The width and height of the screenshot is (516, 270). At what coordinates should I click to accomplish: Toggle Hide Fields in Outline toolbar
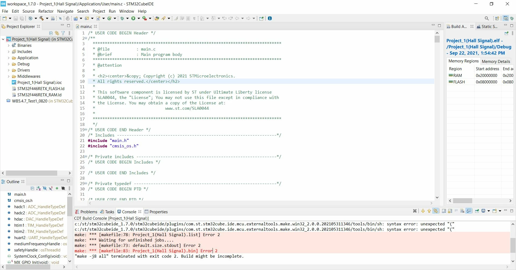point(45,188)
